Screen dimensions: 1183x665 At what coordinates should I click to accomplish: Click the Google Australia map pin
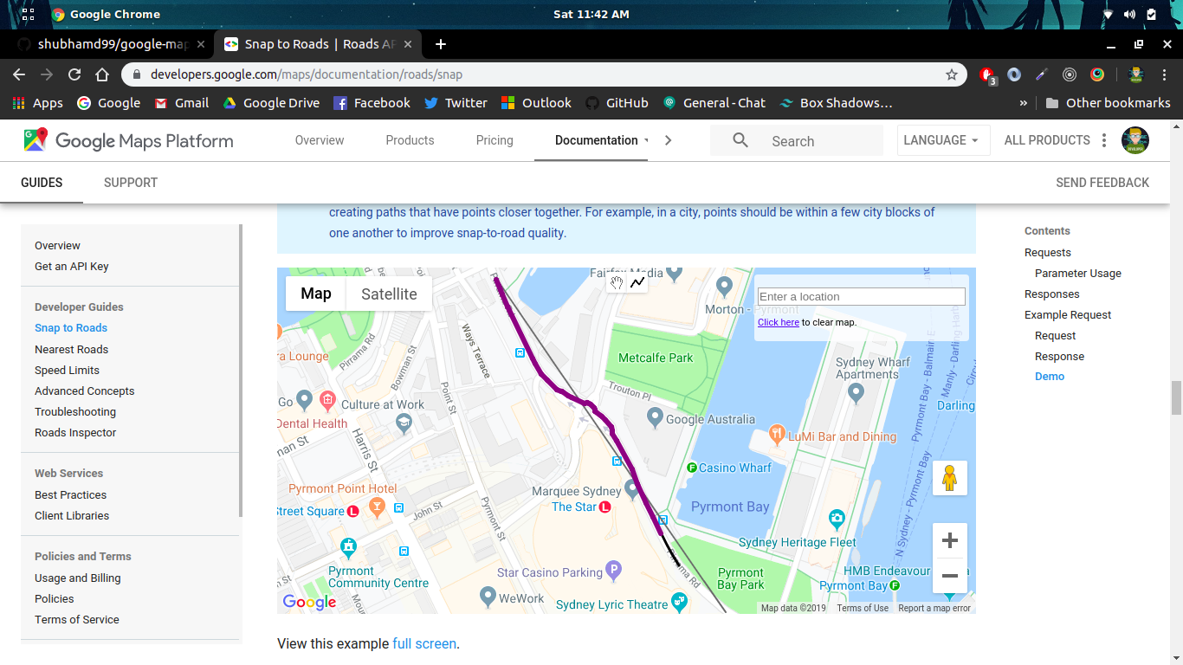[x=656, y=417]
